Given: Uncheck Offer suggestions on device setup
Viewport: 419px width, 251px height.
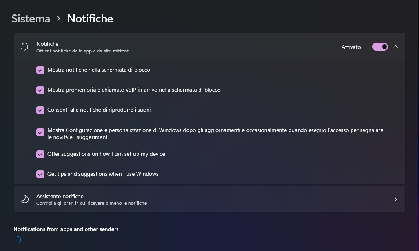Looking at the screenshot, I should coord(40,154).
